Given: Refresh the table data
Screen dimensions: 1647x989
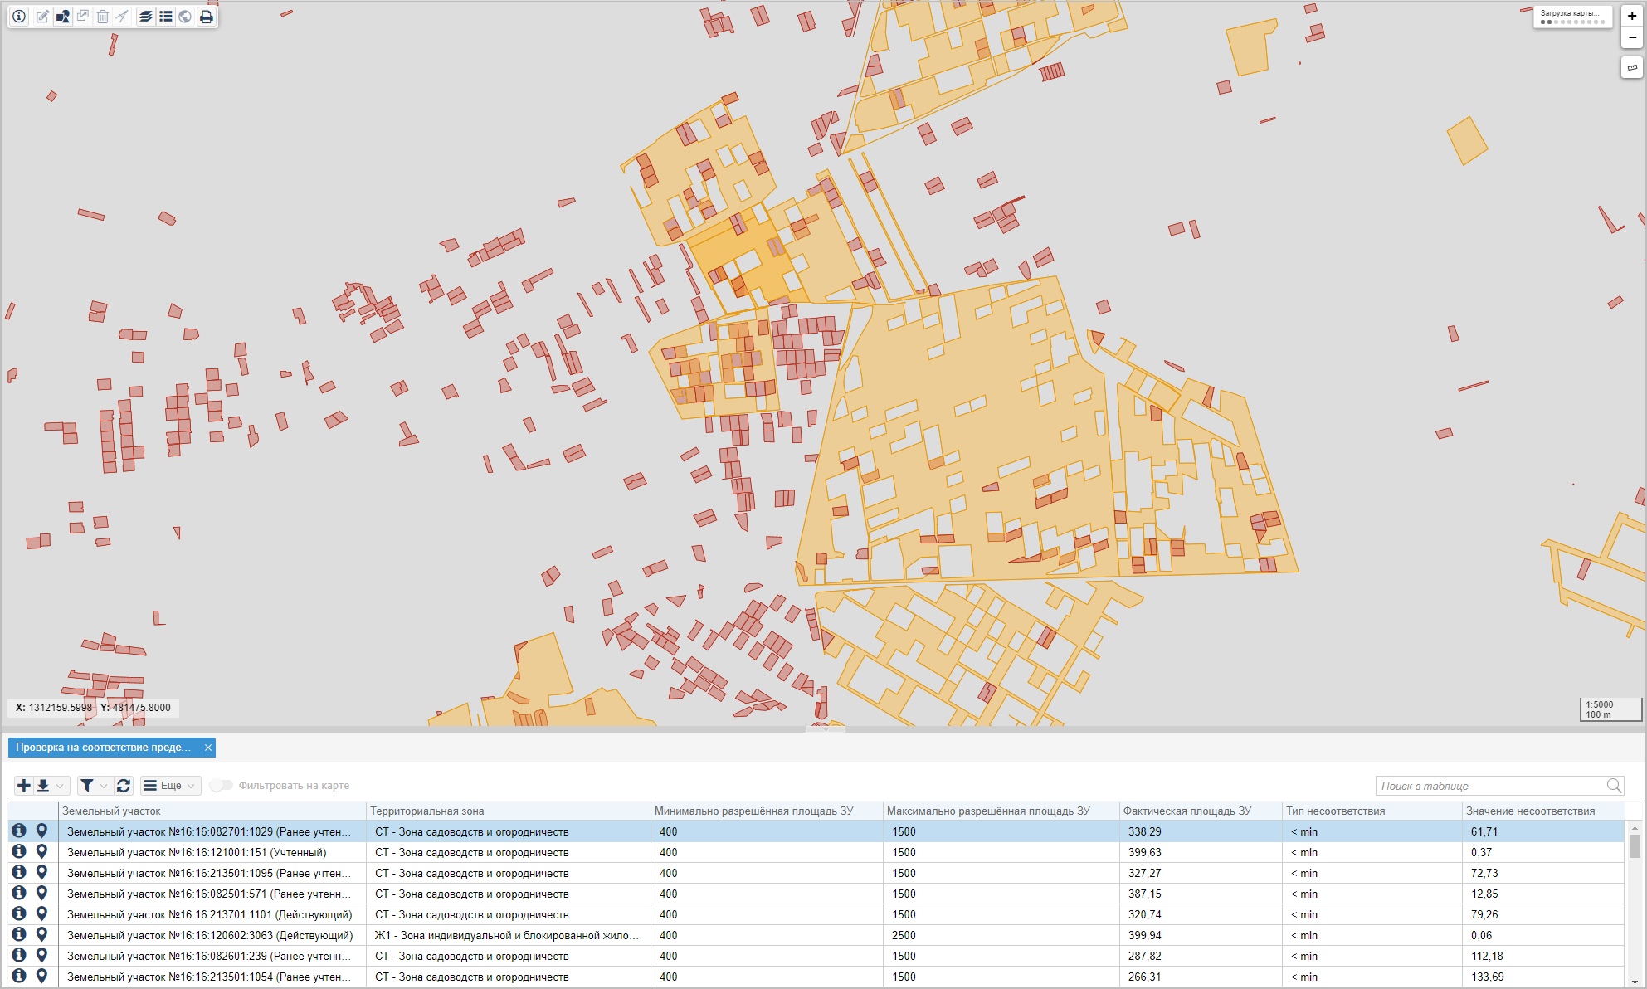Looking at the screenshot, I should (x=124, y=785).
